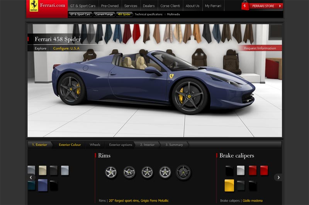Open the Ferrari Store shopping bag icon
Image resolution: width=309 pixels, height=205 pixels.
coord(245,5)
